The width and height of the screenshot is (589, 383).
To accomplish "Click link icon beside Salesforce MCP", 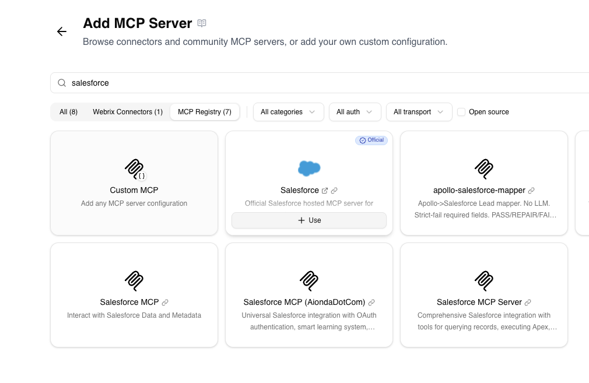I will (165, 303).
